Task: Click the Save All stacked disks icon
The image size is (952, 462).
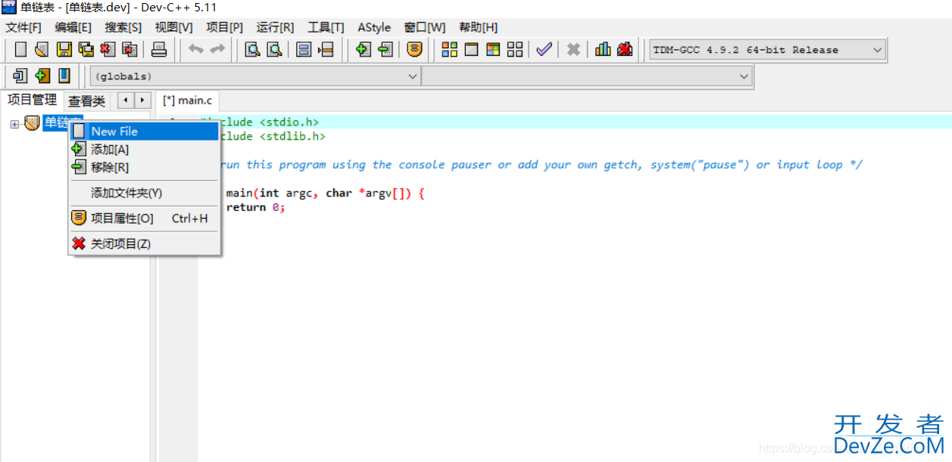Action: tap(86, 50)
